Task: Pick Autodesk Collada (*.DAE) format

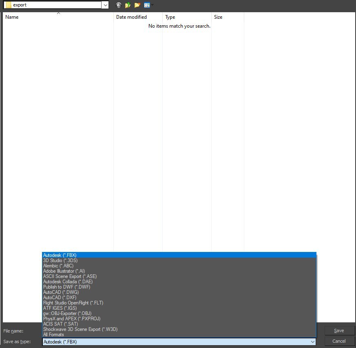Action: pos(179,282)
